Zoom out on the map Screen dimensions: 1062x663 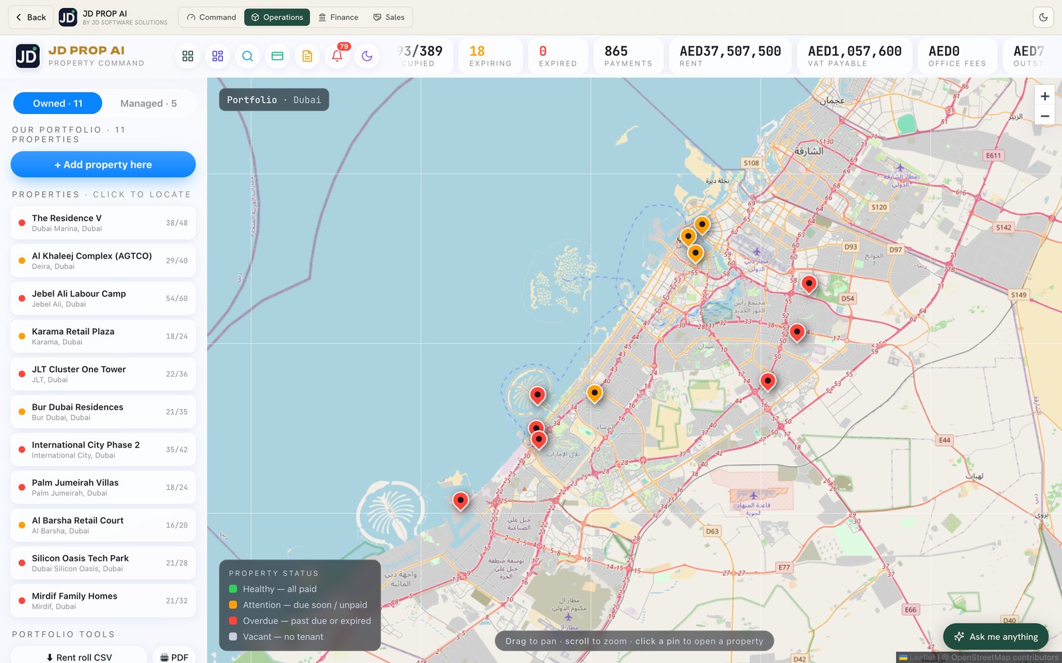click(1045, 116)
